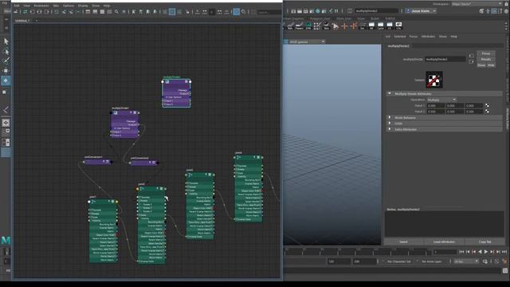Toggle view mode icon on selected multiplyDivide2 node

point(186,81)
